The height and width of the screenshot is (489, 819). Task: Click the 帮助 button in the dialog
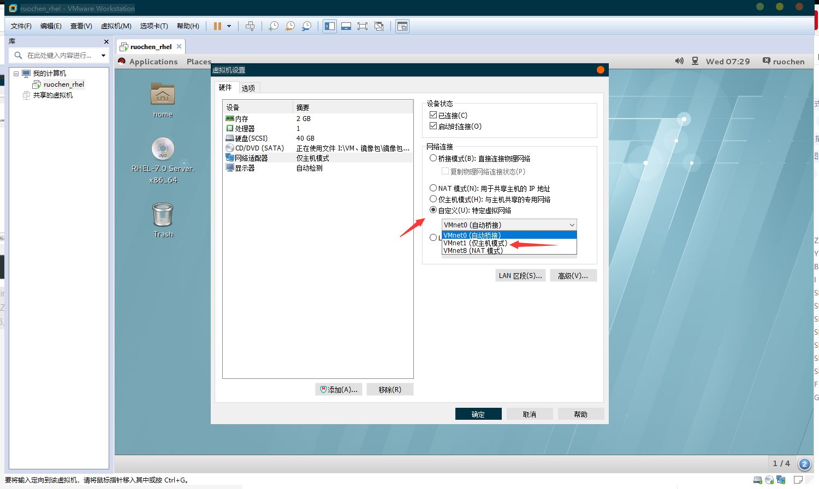(x=581, y=414)
